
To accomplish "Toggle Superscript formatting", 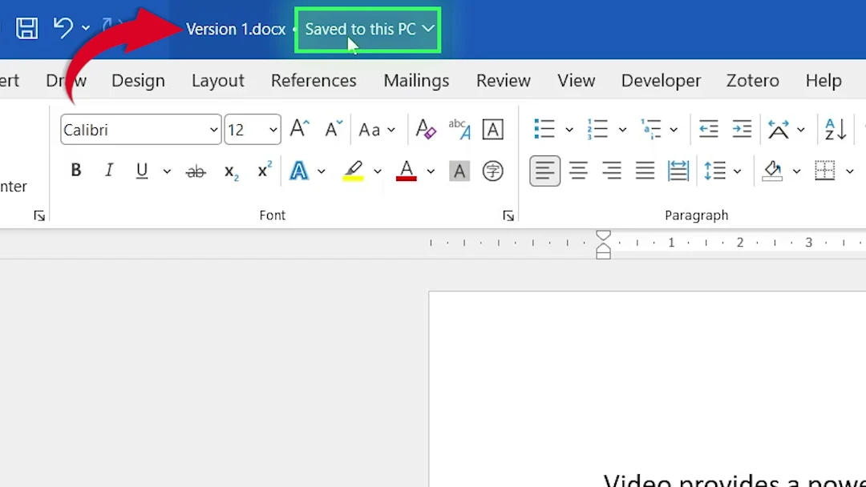I will (x=265, y=169).
